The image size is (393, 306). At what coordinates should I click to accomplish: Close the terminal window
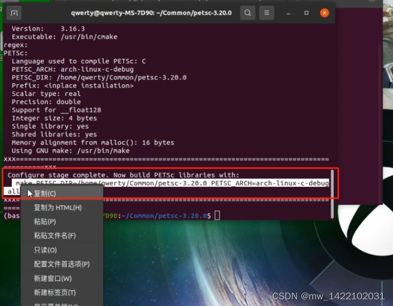tap(325, 13)
